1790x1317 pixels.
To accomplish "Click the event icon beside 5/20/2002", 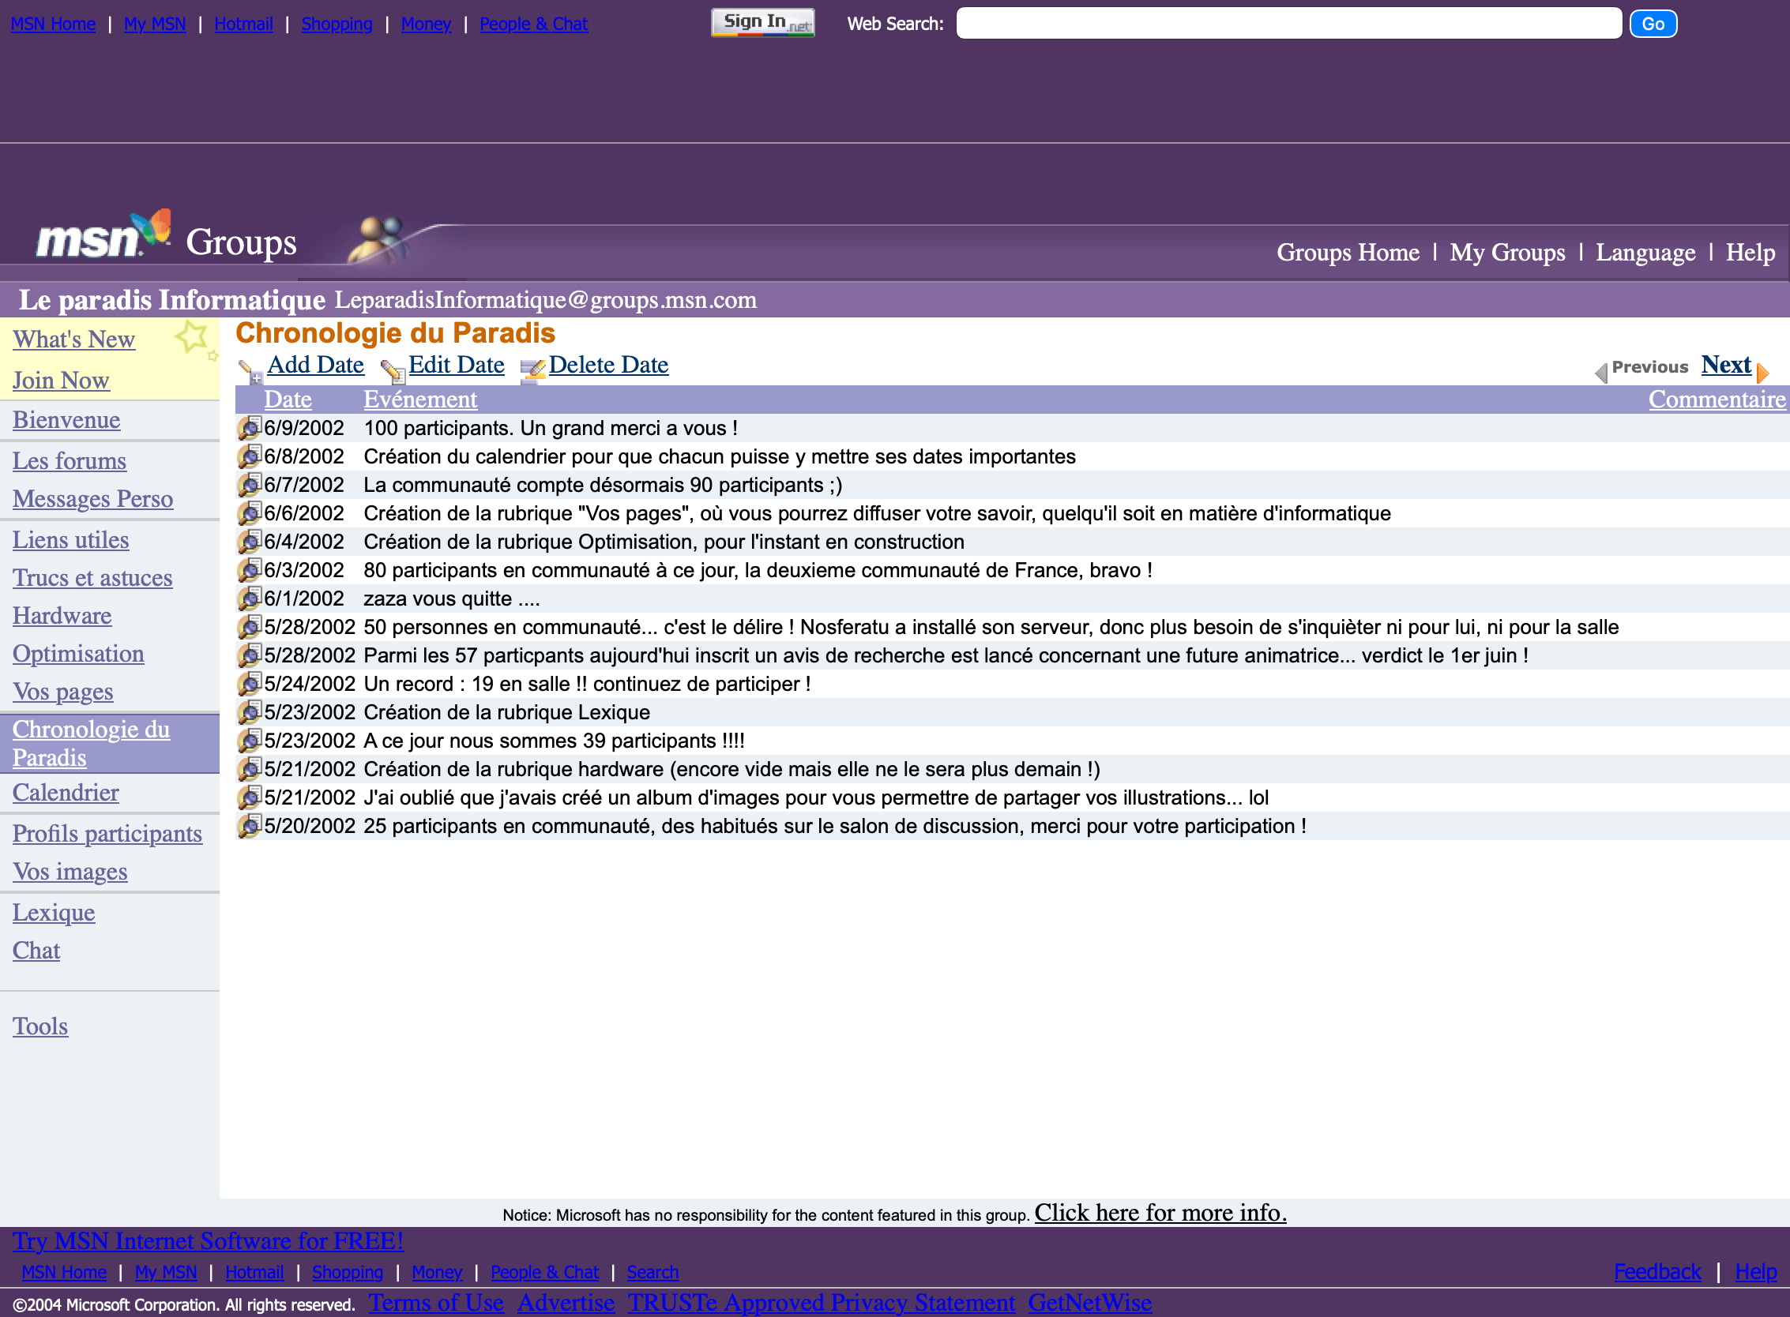I will (x=250, y=826).
